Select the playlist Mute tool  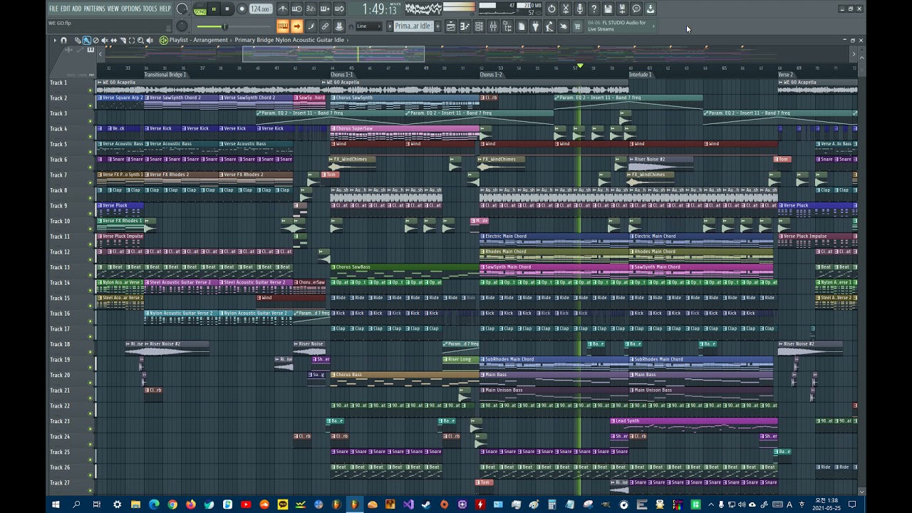pyautogui.click(x=105, y=41)
